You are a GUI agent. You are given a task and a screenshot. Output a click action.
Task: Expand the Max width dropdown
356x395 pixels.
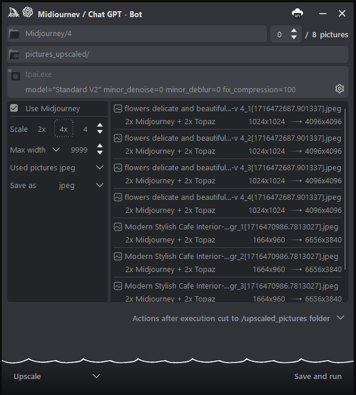pyautogui.click(x=56, y=150)
